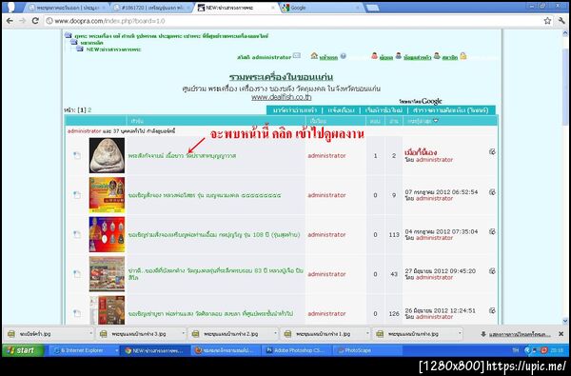Viewport: 571px width, 376px height.
Task: Switch to the tab titled #1861720
Action: (151, 8)
